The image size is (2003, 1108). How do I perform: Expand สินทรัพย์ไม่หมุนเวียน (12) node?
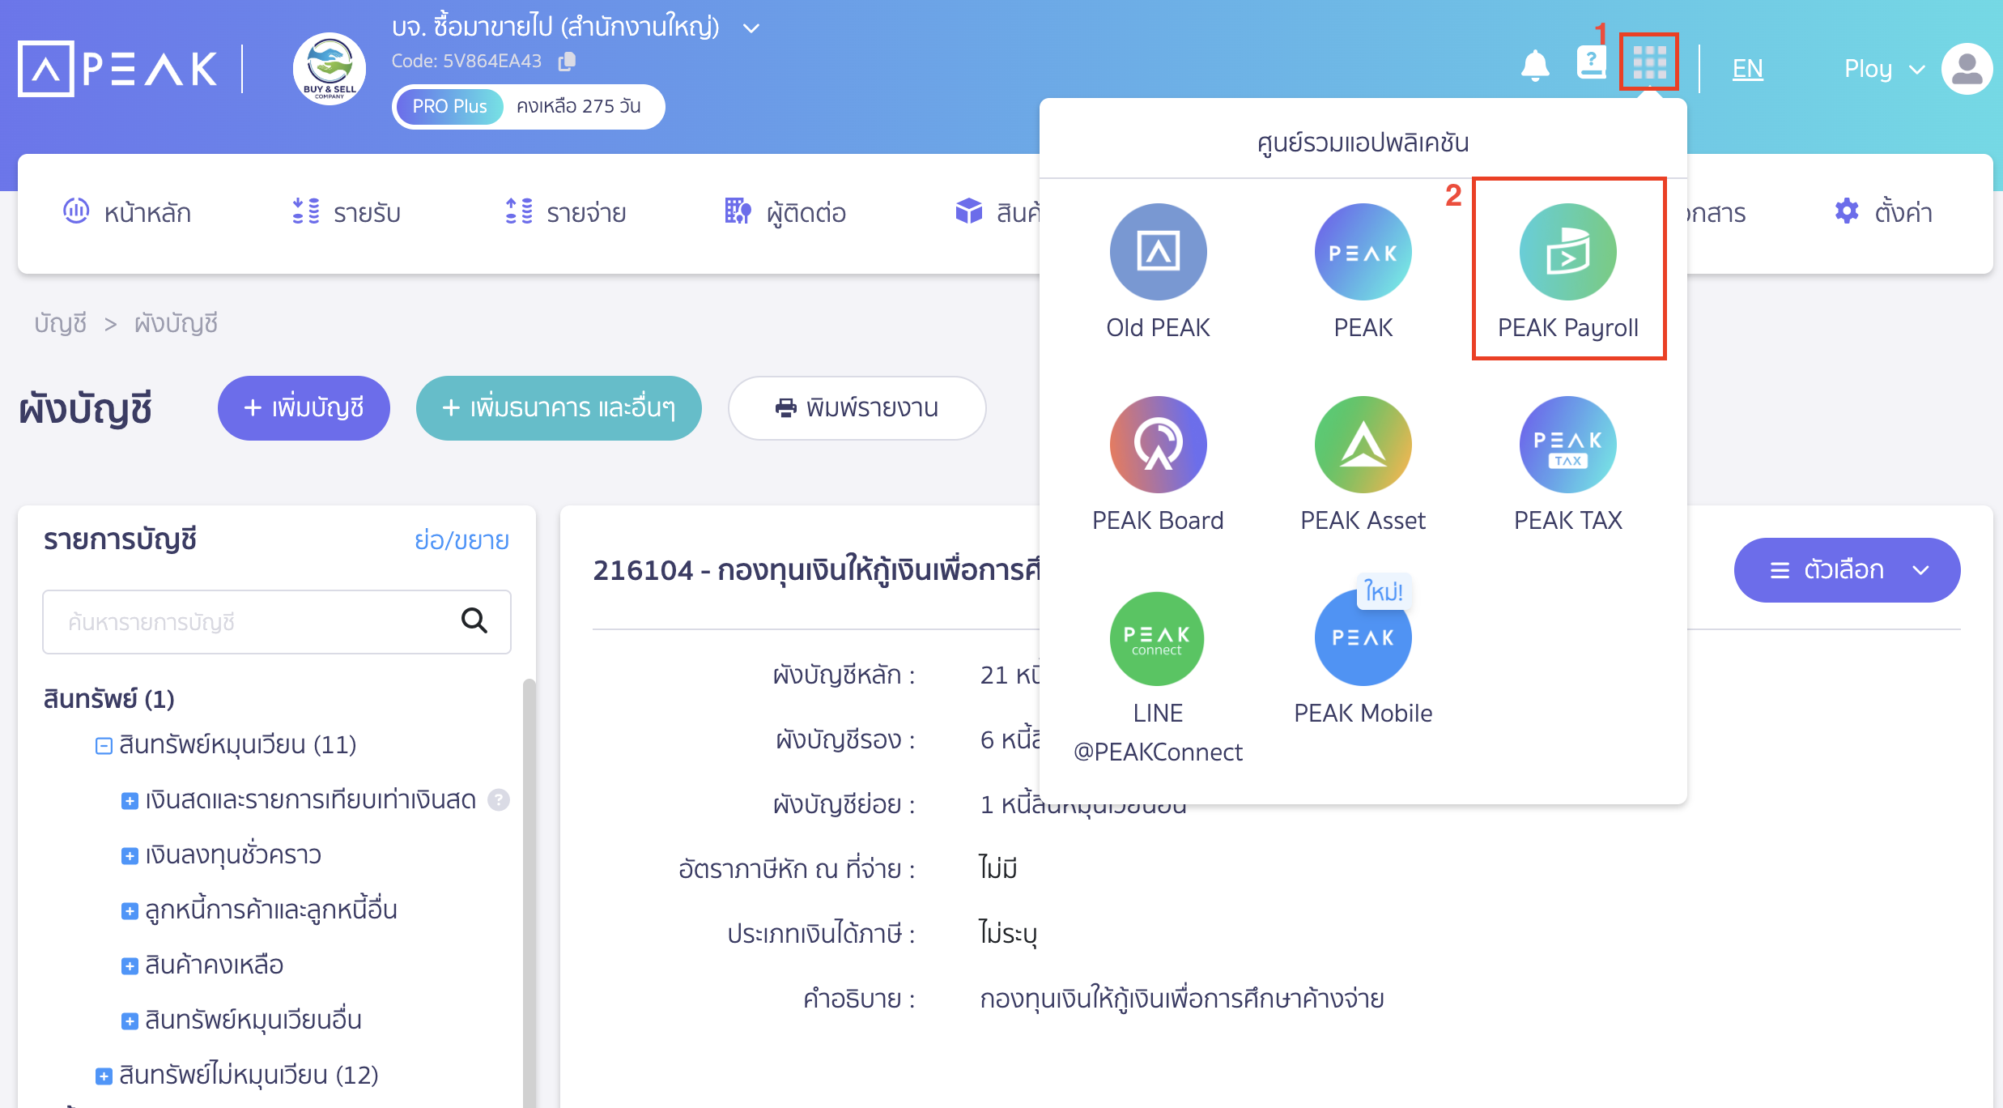coord(104,1076)
